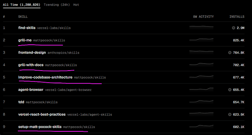Open the find-skills skill
This screenshot has height=135, width=252.
tap(27, 28)
